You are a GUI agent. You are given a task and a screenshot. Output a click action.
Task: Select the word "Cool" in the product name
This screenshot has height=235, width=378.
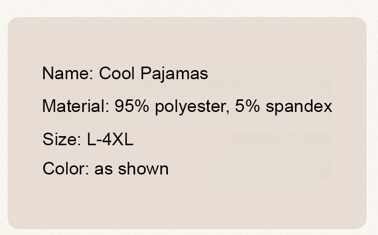coord(117,74)
